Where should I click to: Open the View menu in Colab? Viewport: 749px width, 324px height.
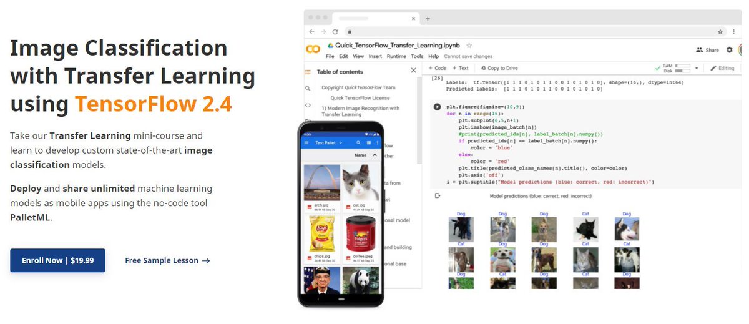coord(358,56)
